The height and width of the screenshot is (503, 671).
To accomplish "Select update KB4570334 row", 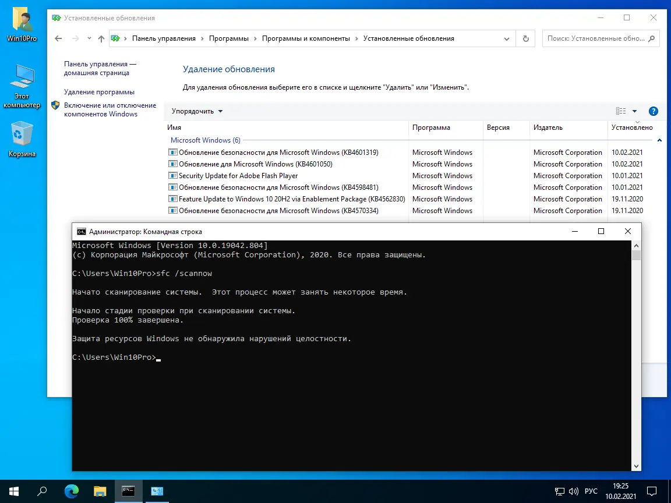I will tap(405, 210).
